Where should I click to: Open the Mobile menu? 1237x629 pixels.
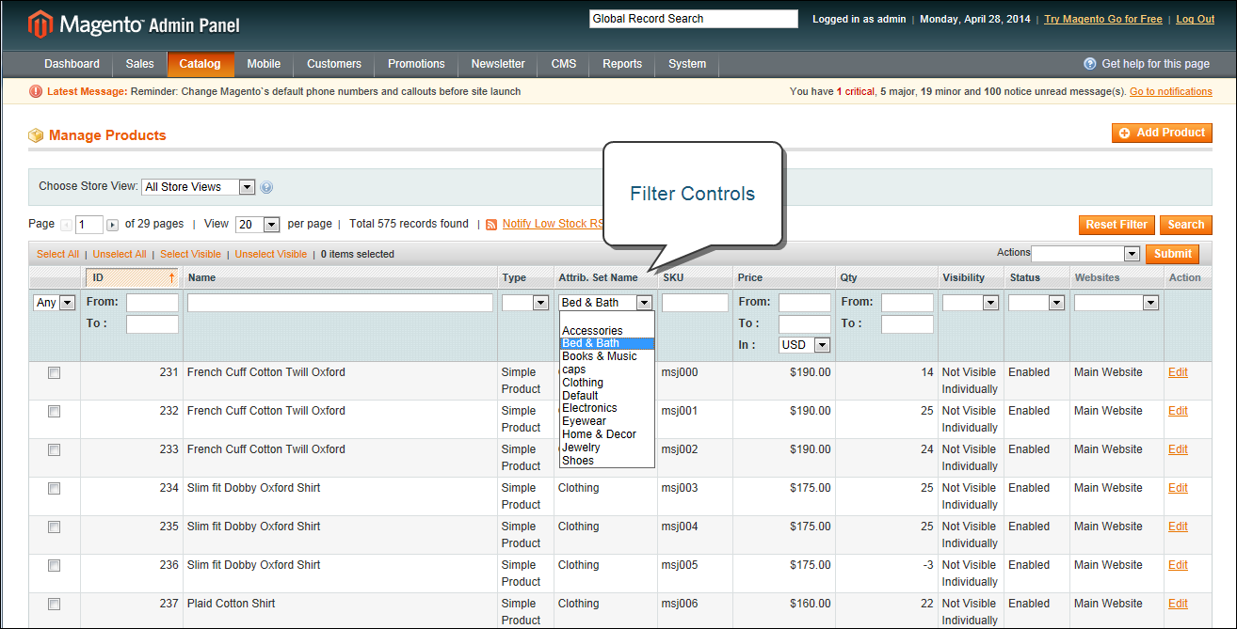coord(264,64)
